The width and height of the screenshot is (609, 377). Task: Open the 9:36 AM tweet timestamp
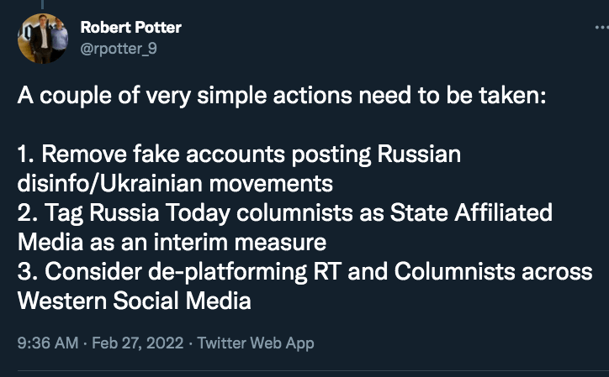(47, 343)
